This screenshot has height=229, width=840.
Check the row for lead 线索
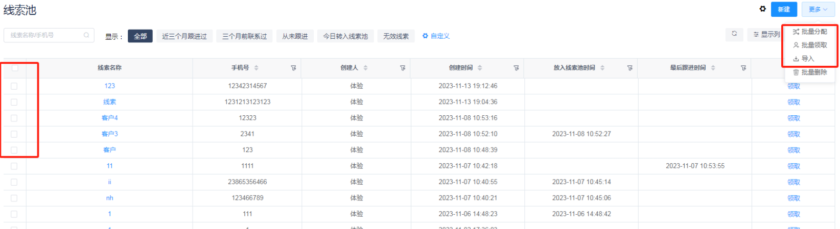14,102
